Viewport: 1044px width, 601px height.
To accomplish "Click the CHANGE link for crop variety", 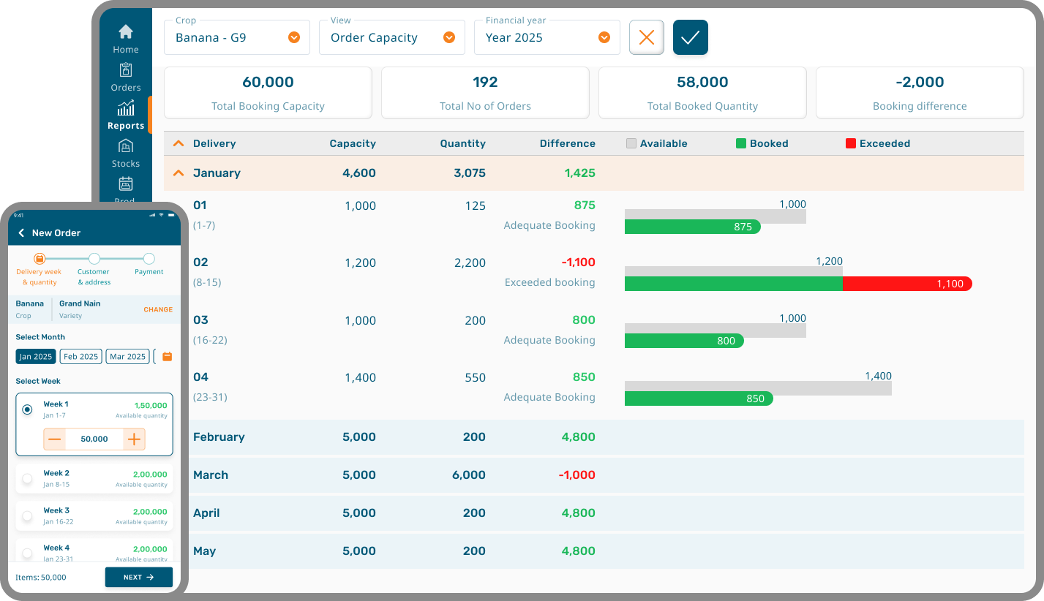I will pyautogui.click(x=158, y=309).
